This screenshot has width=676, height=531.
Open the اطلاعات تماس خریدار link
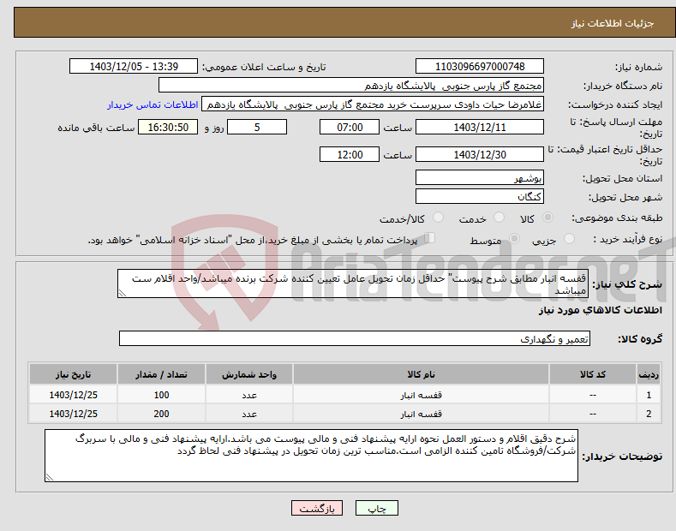coord(153,104)
